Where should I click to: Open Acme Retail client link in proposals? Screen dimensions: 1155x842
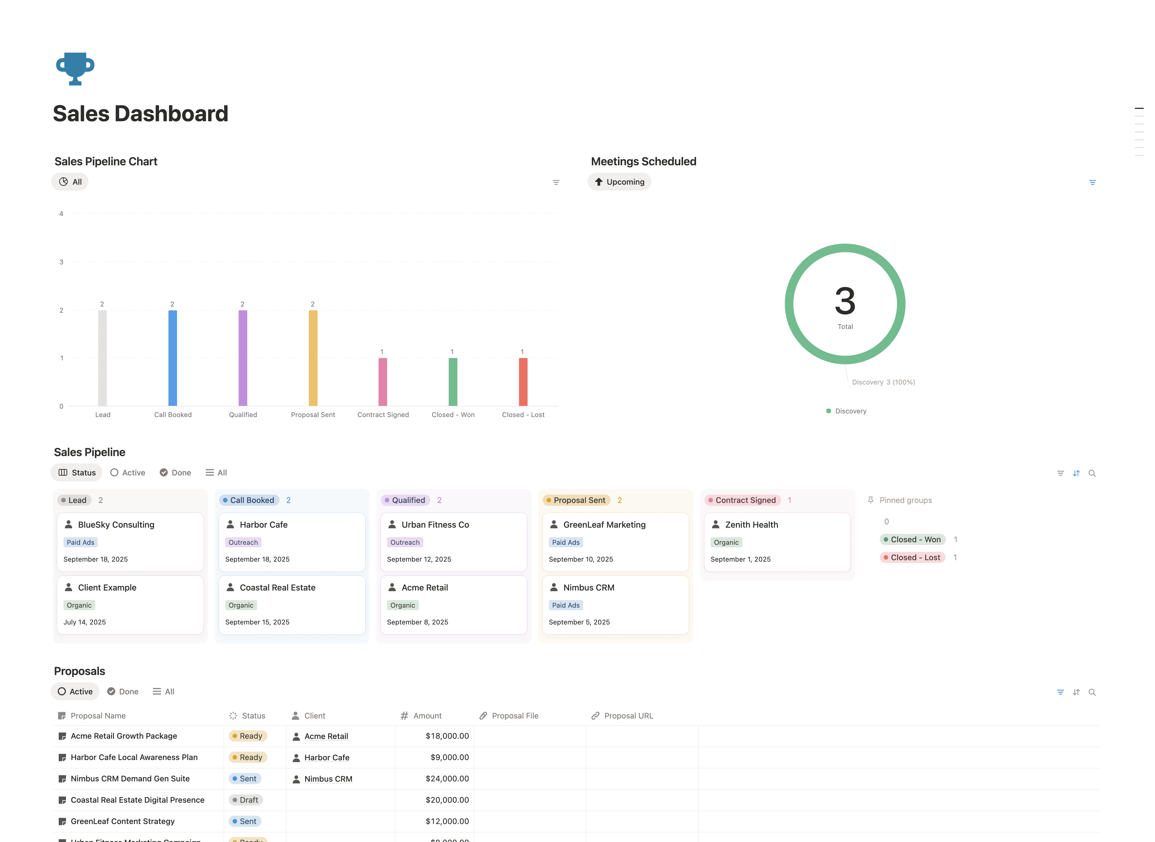click(326, 736)
